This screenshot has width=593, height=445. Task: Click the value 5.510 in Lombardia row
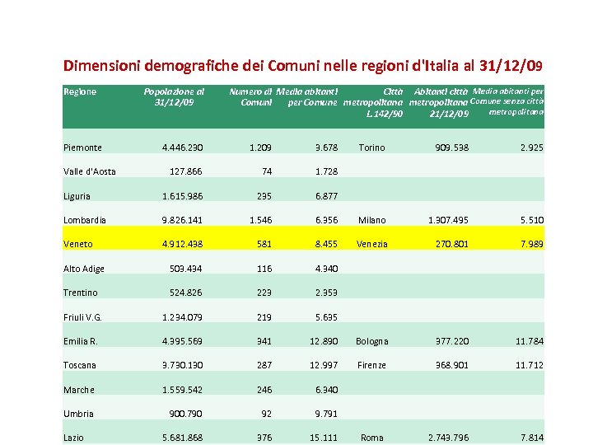(x=532, y=220)
